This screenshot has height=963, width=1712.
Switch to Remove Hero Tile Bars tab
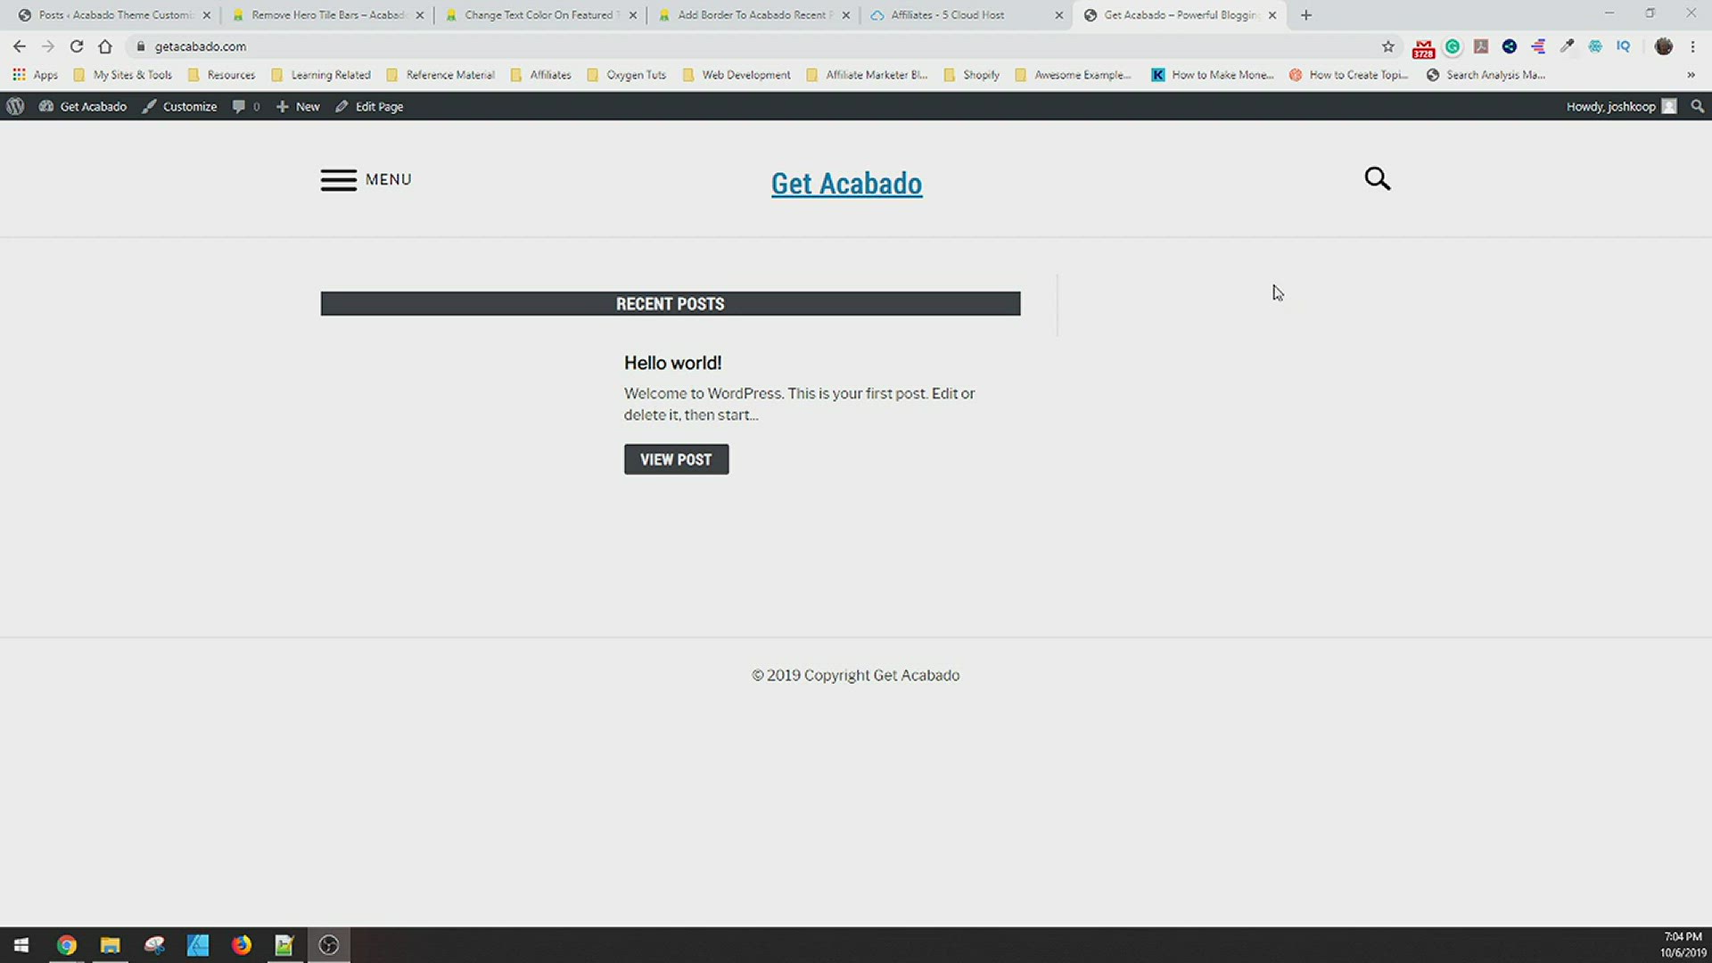[325, 15]
